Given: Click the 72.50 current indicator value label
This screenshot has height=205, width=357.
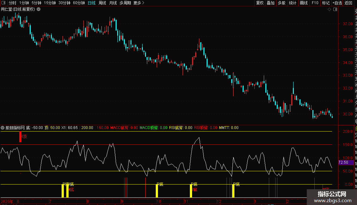Looking at the screenshot, I should tap(346, 162).
